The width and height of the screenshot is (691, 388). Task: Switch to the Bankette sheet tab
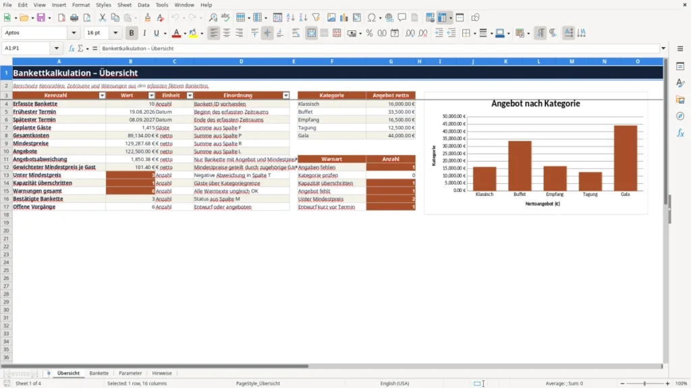[x=99, y=373]
